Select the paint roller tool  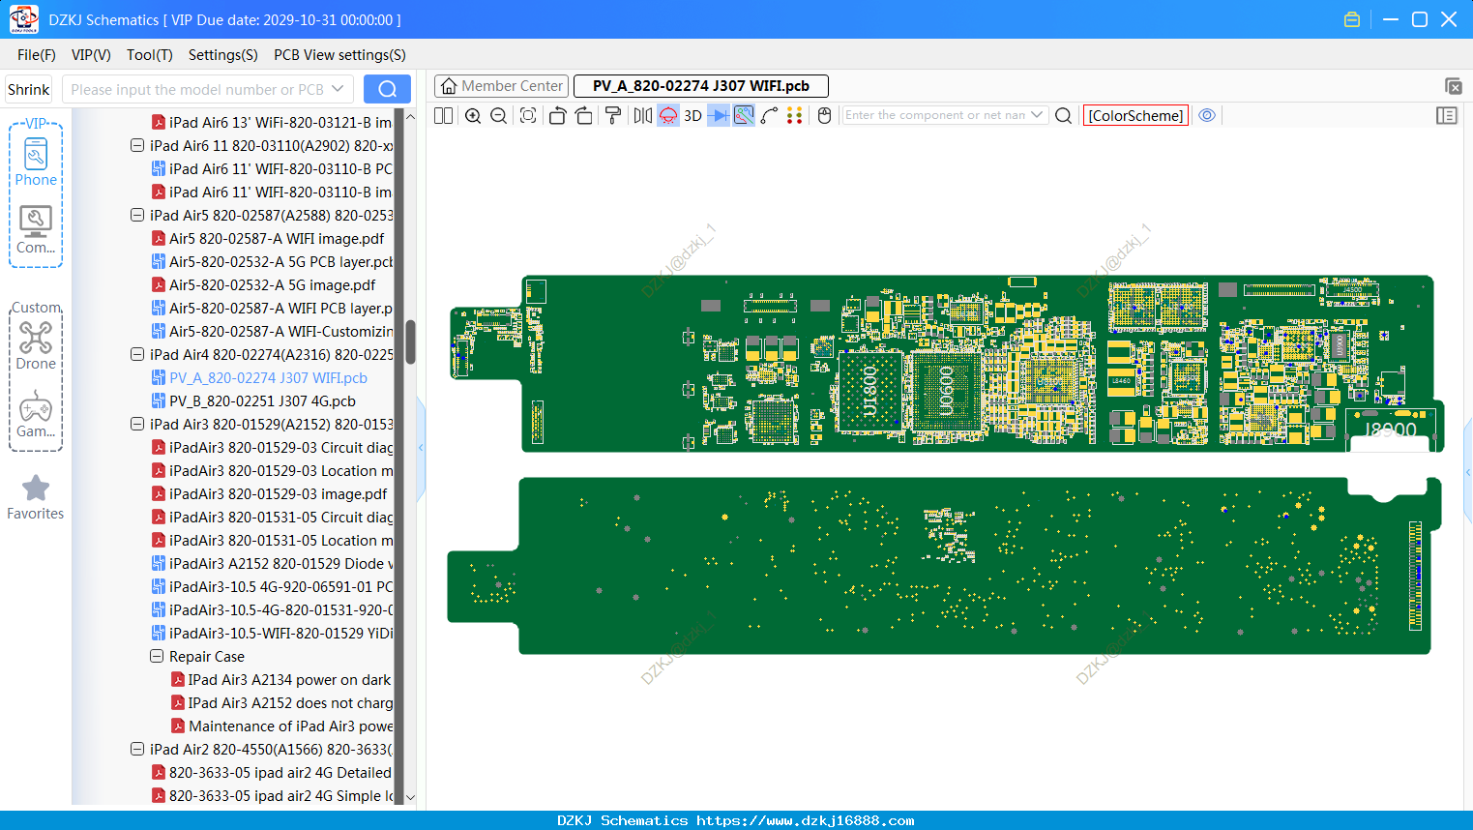613,115
